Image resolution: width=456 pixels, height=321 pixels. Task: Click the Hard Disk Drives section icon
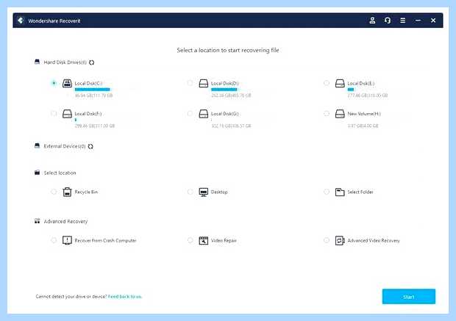point(38,62)
